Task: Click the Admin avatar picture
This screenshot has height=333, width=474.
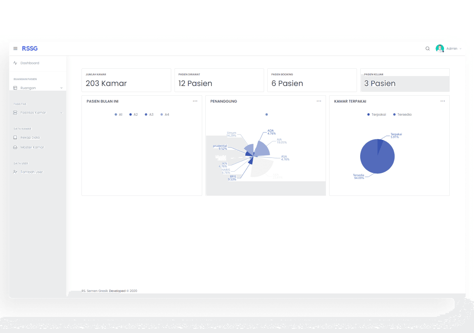Action: coord(439,49)
